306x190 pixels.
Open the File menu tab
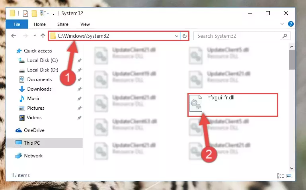click(x=17, y=24)
